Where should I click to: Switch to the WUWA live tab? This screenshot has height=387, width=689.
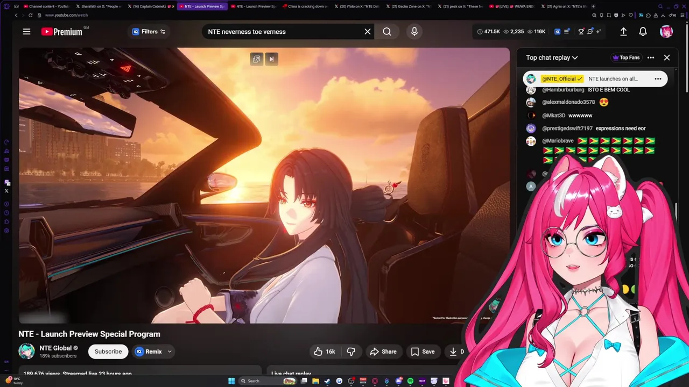[512, 6]
